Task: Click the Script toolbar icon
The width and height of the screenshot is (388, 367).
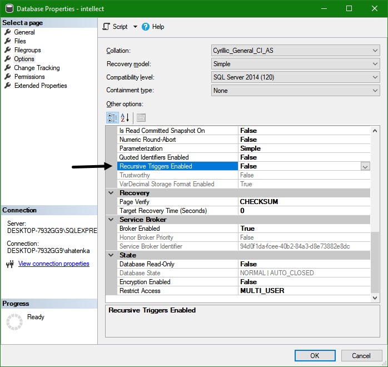Action: tap(107, 27)
